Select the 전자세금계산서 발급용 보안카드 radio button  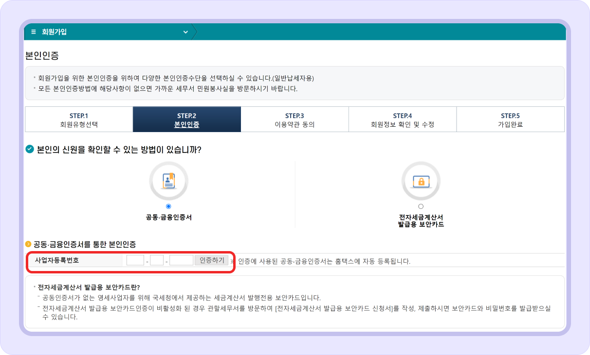tap(421, 206)
